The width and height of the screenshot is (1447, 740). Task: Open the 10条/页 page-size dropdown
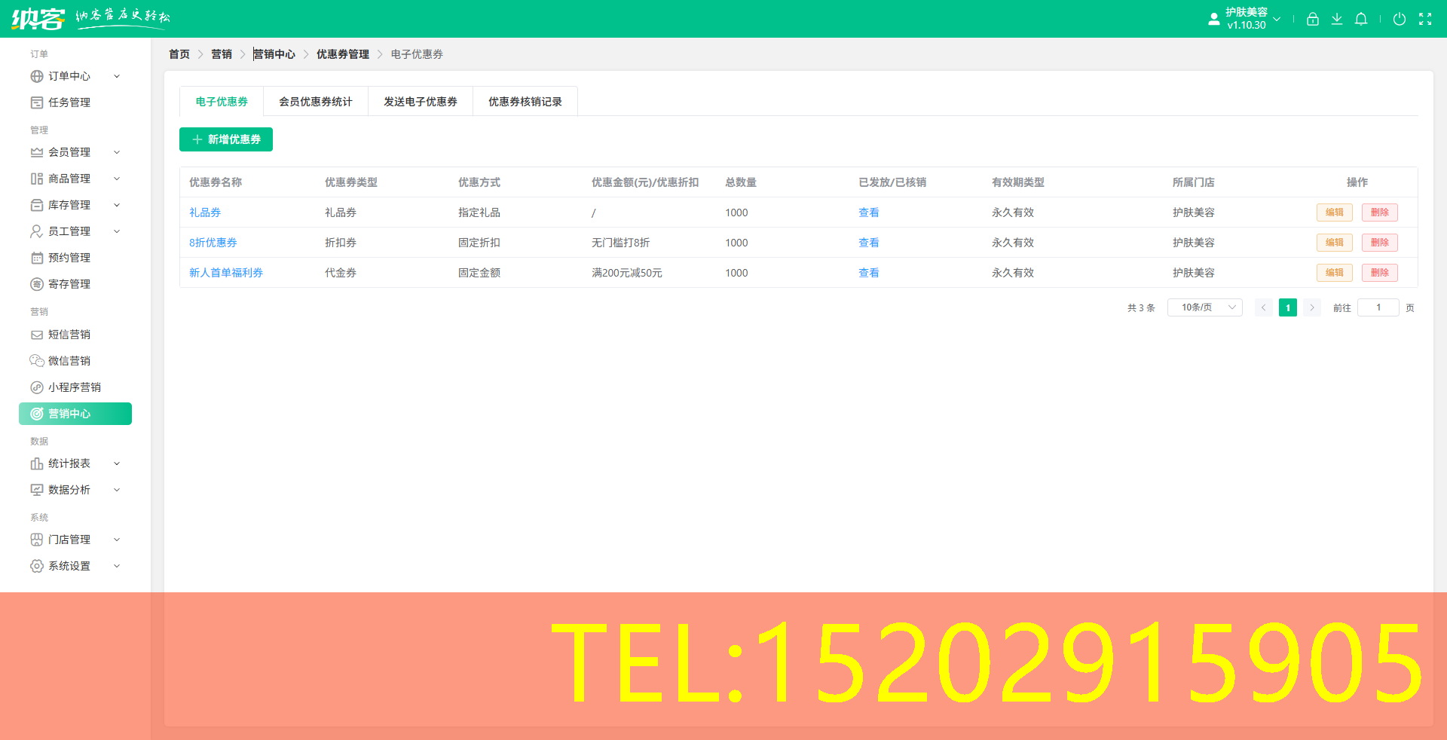coord(1204,307)
